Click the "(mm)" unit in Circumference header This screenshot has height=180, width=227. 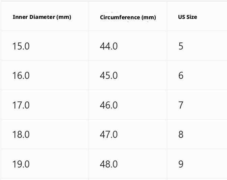click(149, 17)
